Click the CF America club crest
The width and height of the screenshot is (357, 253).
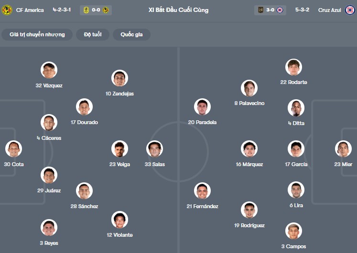7,10
